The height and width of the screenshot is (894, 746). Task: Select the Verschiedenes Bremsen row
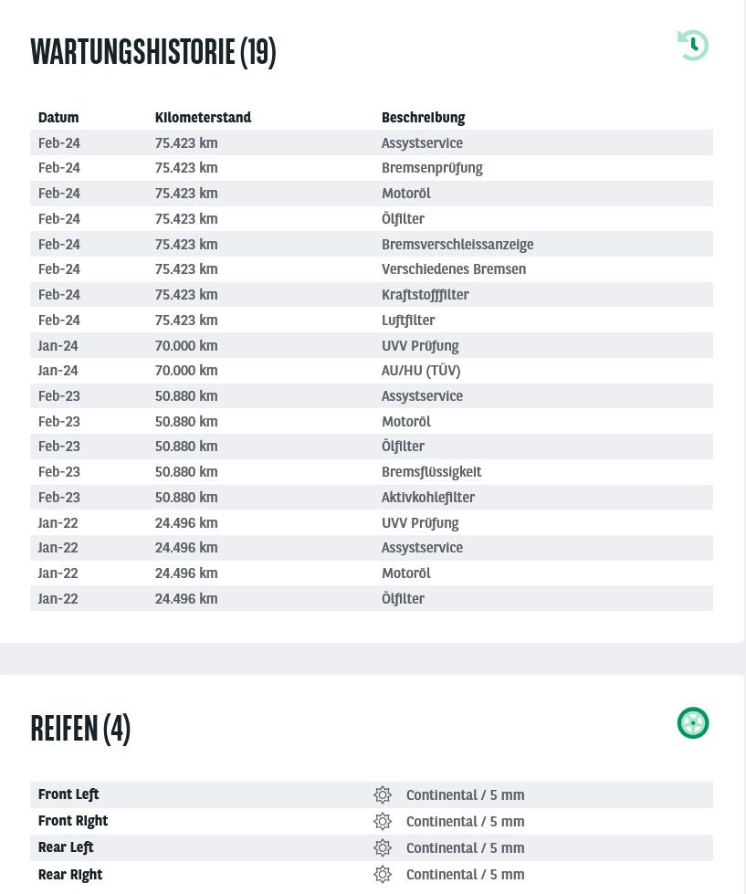click(372, 269)
